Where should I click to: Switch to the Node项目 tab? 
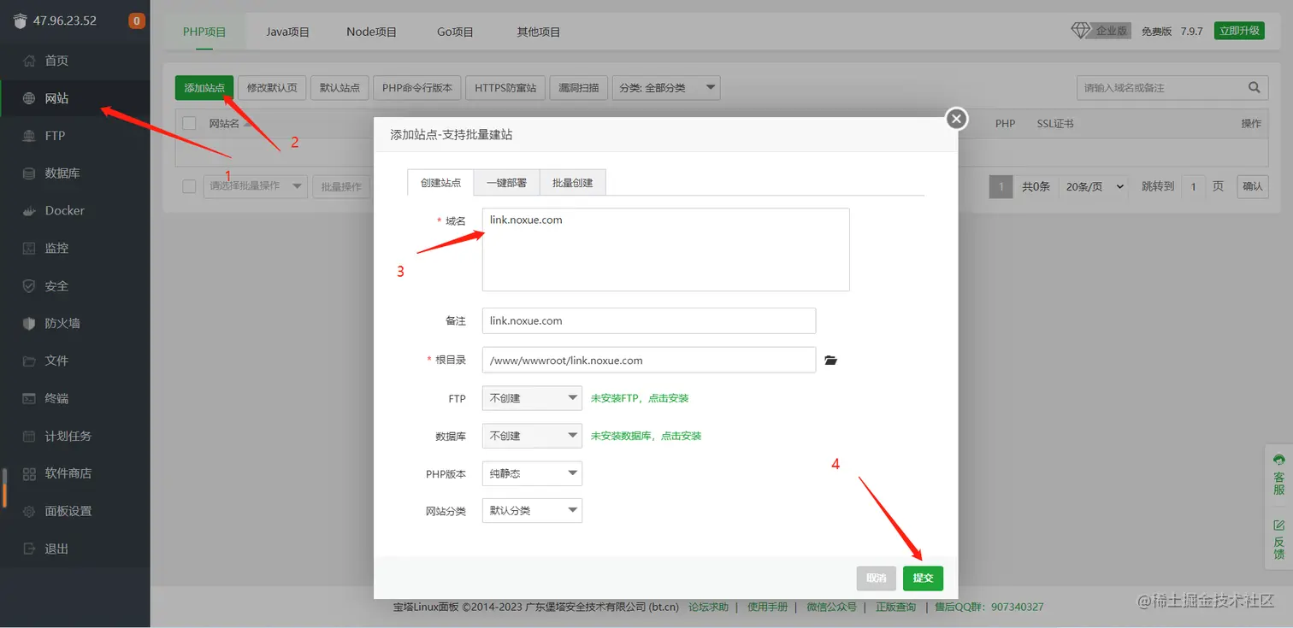point(371,32)
